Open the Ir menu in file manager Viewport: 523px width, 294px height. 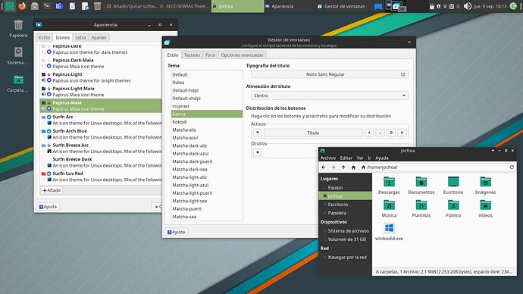tap(369, 158)
